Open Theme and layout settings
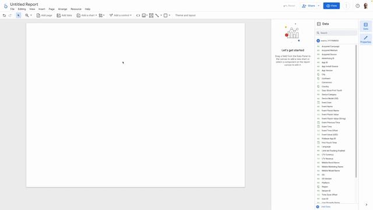Viewport: 373px width, 210px height. [x=185, y=16]
